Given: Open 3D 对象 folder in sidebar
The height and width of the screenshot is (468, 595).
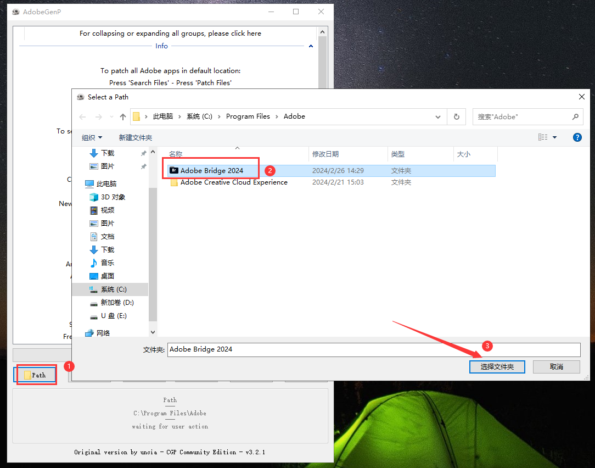Looking at the screenshot, I should click(113, 197).
